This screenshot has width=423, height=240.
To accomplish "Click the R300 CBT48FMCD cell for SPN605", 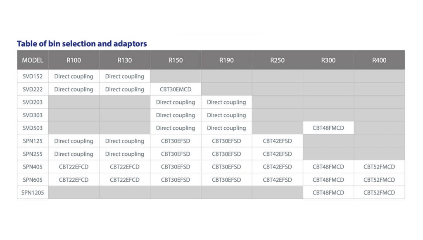I will (x=328, y=180).
